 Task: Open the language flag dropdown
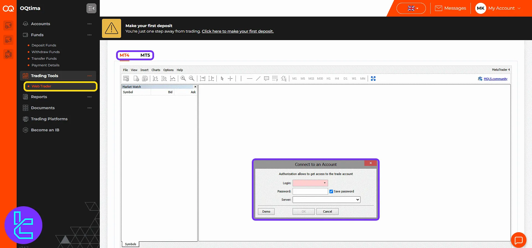pos(411,8)
